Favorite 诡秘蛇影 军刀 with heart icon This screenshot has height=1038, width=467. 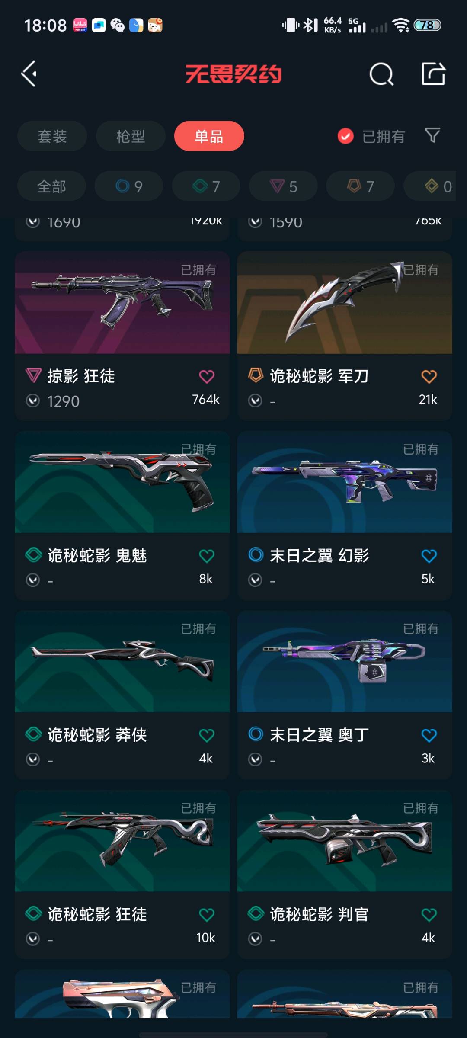click(429, 376)
